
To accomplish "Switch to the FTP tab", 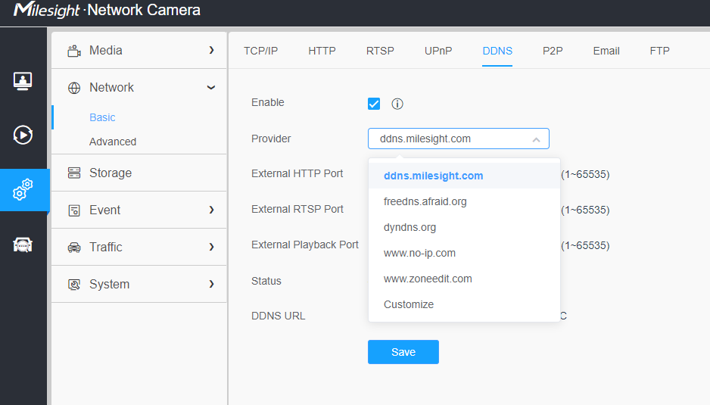I will tap(659, 51).
